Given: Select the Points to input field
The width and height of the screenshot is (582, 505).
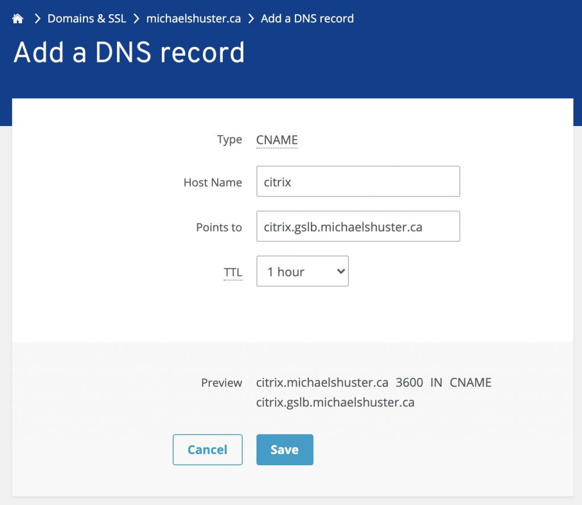Looking at the screenshot, I should click(358, 226).
